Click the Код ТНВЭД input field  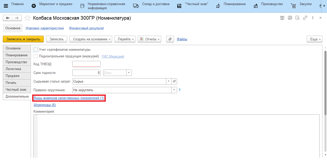pos(87,64)
